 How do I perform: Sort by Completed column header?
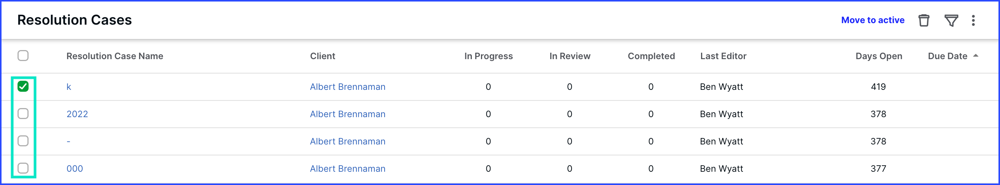tap(651, 56)
